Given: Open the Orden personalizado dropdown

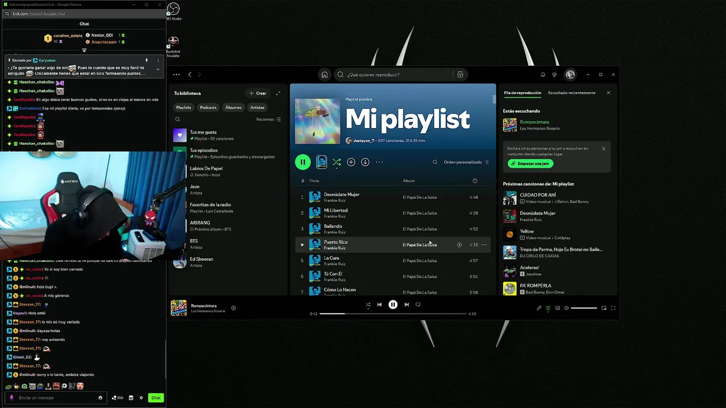Looking at the screenshot, I should coord(466,162).
